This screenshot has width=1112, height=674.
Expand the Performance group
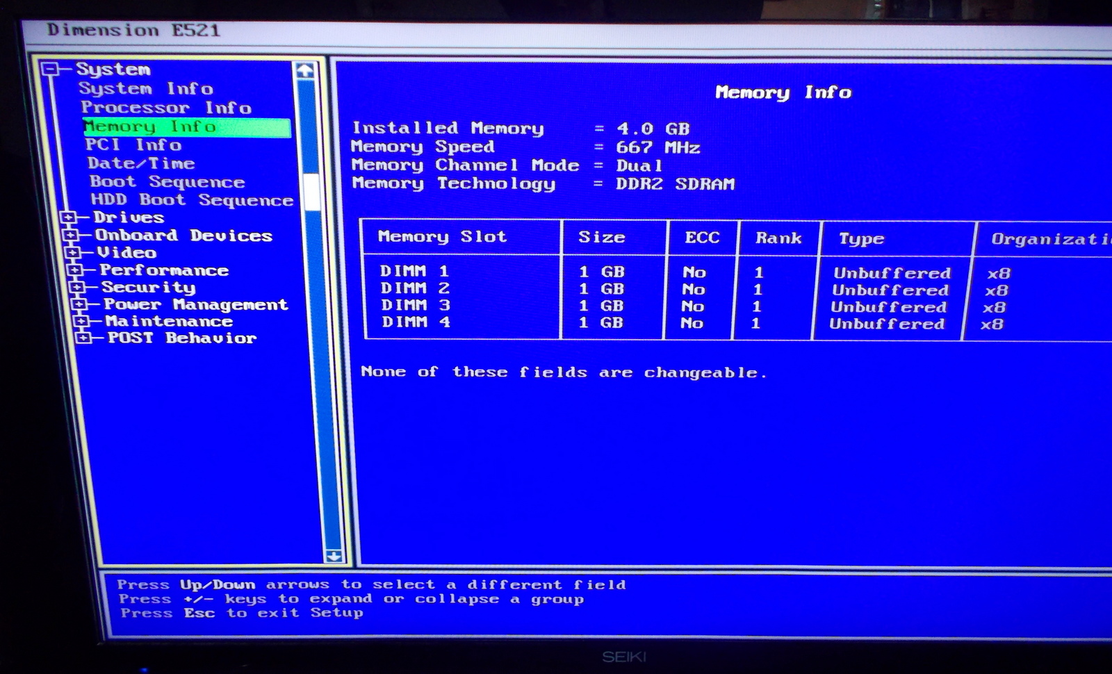(74, 270)
